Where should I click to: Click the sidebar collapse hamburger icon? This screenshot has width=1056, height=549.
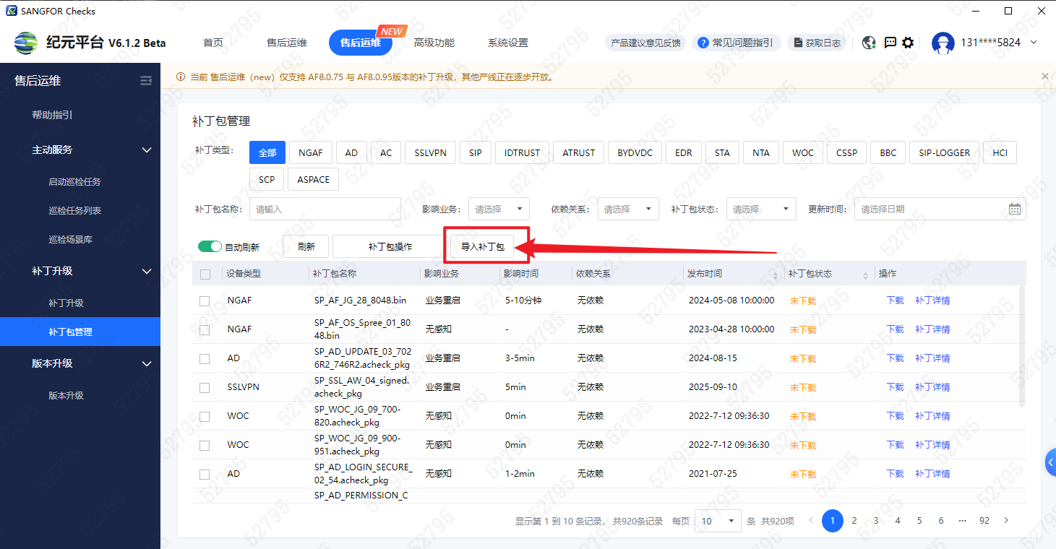146,81
